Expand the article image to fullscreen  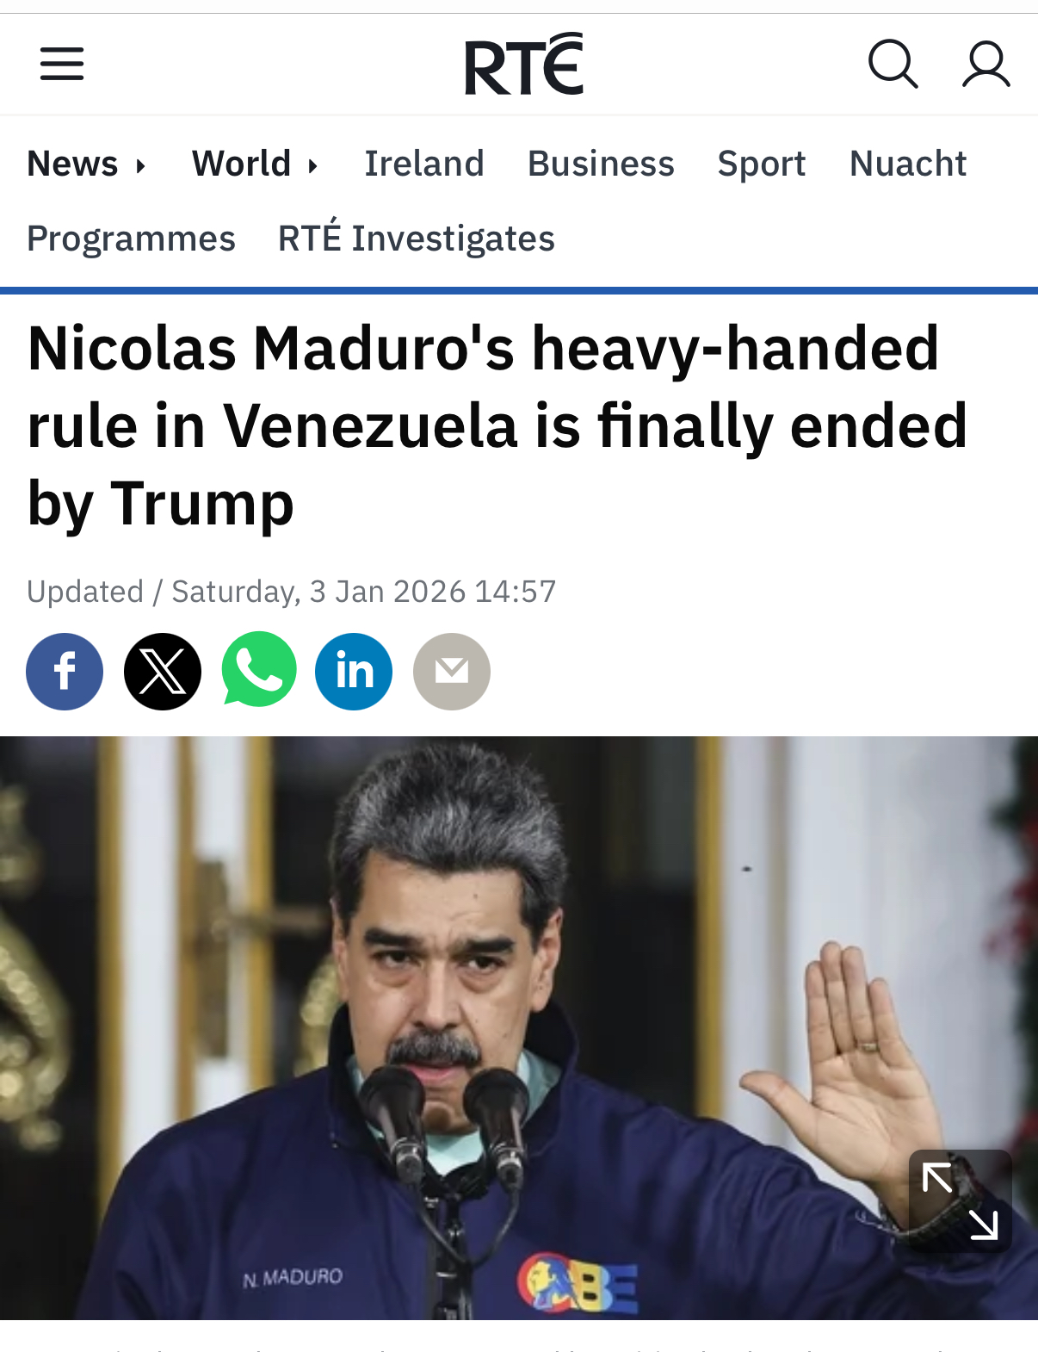pyautogui.click(x=961, y=1200)
